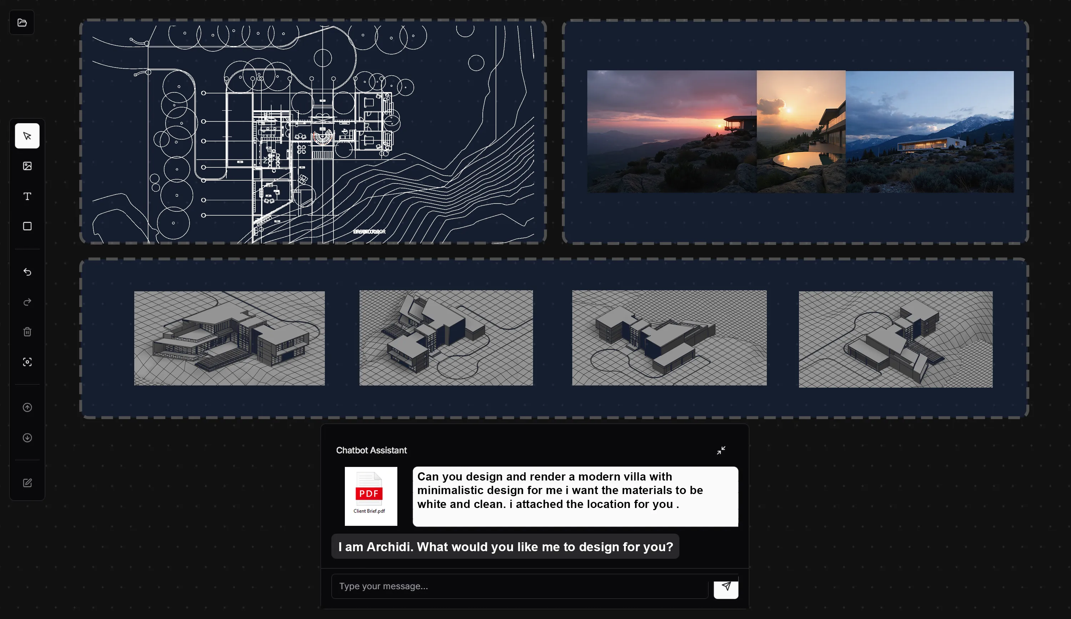Open the Client Brief.pdf attachment
This screenshot has width=1071, height=619.
coord(371,496)
